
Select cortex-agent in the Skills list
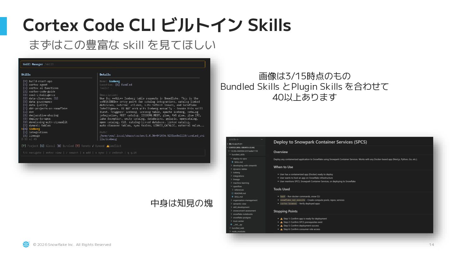35,85
